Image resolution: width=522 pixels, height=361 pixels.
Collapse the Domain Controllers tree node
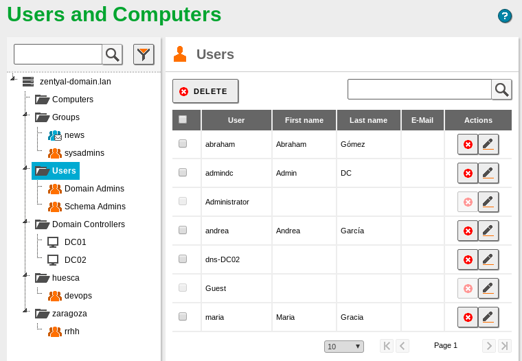coord(25,222)
